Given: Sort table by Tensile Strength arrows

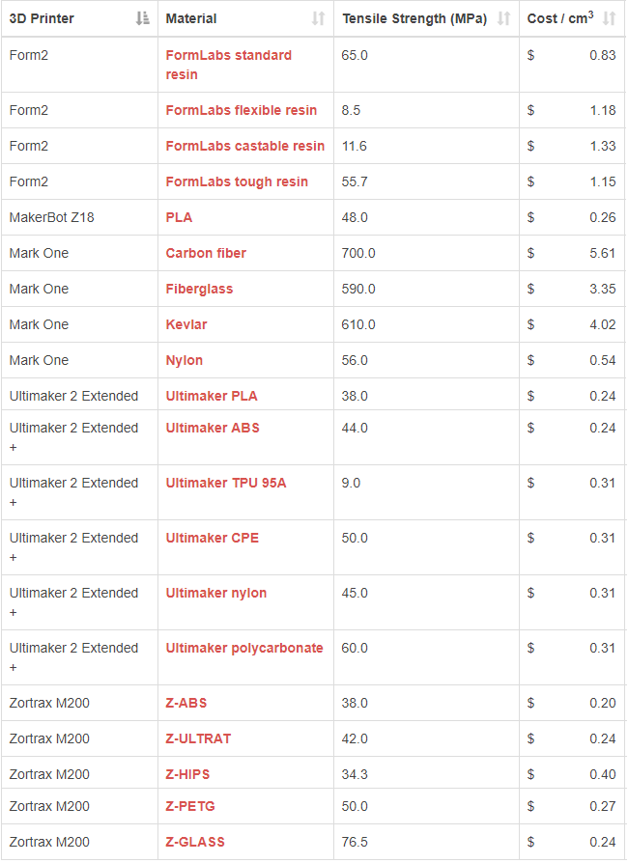Looking at the screenshot, I should click(503, 18).
